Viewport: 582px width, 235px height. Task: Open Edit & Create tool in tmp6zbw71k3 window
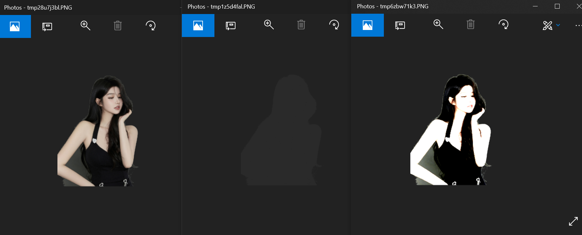click(x=548, y=25)
